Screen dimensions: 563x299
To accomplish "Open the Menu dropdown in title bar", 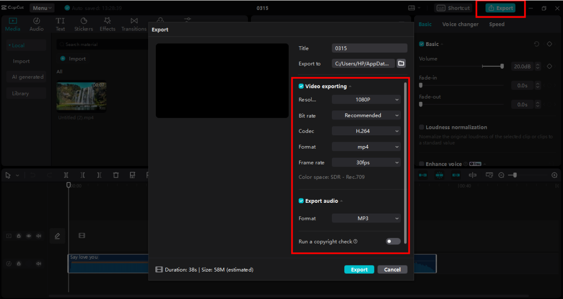I will (42, 8).
